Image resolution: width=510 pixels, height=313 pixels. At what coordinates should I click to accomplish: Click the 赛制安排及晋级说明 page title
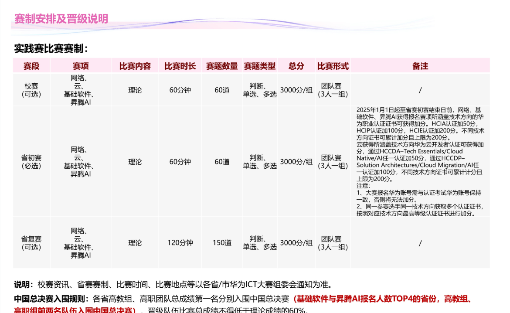(x=61, y=19)
